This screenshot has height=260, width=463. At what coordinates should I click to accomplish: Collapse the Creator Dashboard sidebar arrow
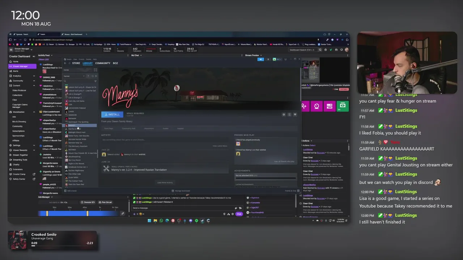click(x=34, y=56)
